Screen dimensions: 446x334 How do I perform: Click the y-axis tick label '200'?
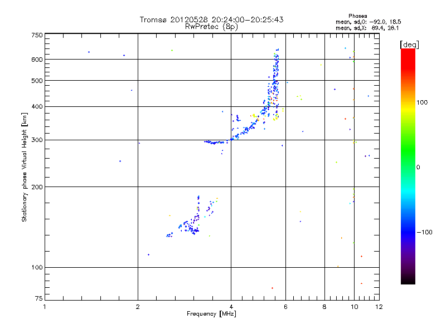37,187
